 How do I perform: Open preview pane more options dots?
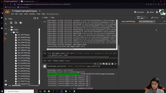click(164, 21)
